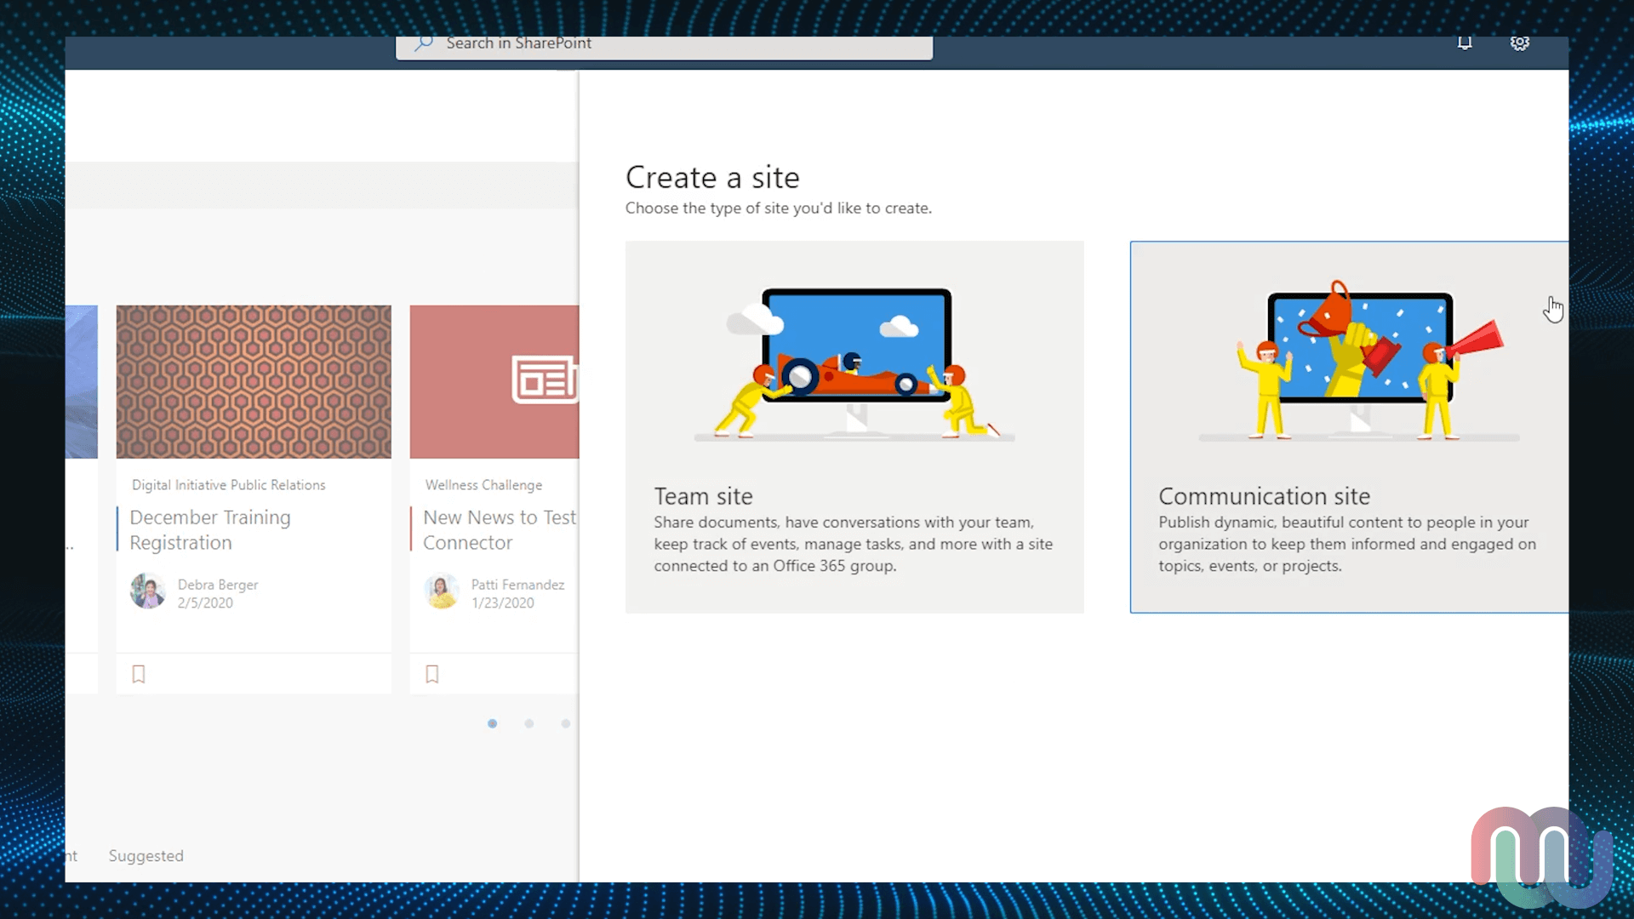Viewport: 1634px width, 919px height.
Task: Click the 1/23/2020 date
Action: 503,602
